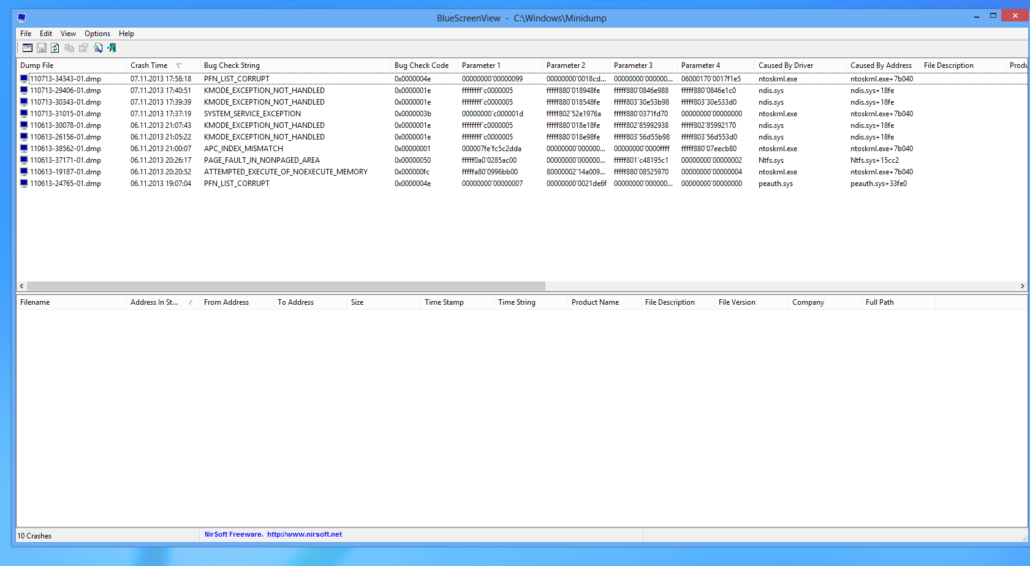Screen dimensions: 1030x566
Task: Open the View menu
Action: click(68, 34)
